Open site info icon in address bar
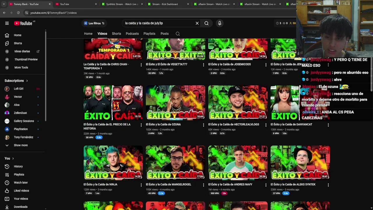The image size is (373, 210). pyautogui.click(x=27, y=13)
